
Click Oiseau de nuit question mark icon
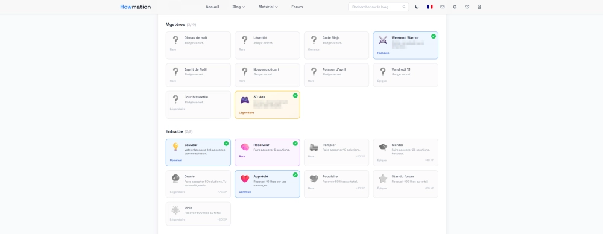175,40
